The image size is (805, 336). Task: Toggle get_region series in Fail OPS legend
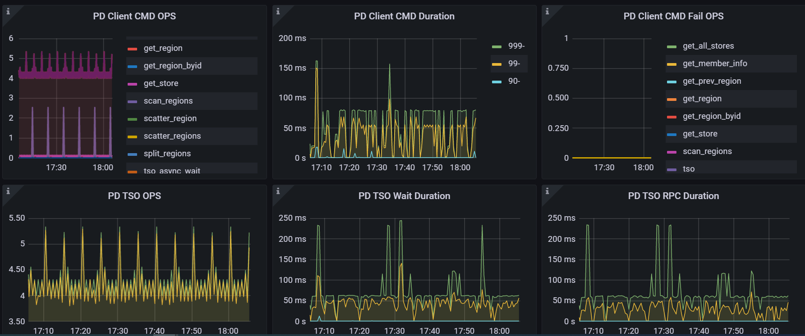pos(702,99)
